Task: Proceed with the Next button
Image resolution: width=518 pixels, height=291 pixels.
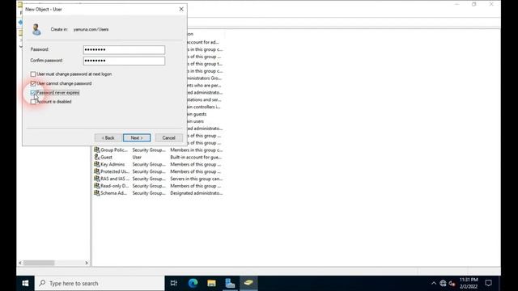Action: click(137, 137)
